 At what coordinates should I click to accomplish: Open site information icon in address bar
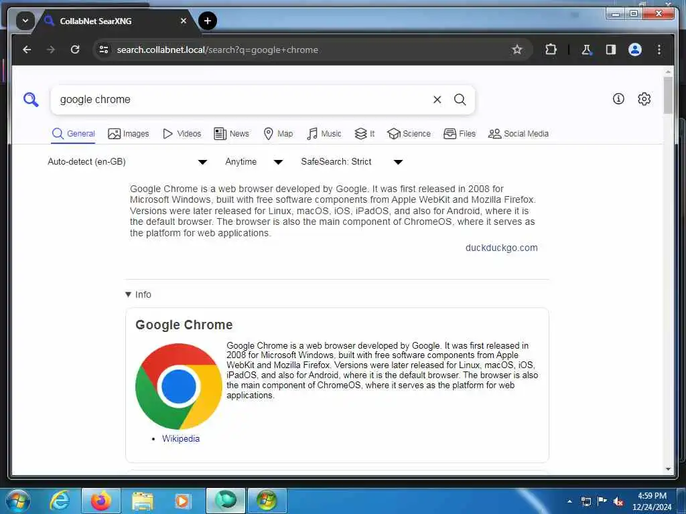(104, 50)
